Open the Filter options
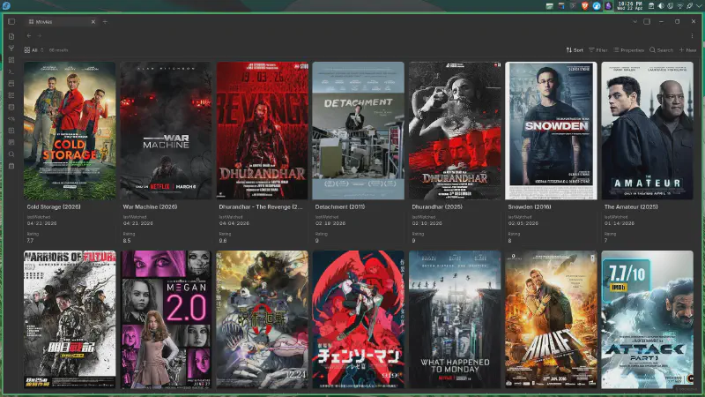705x397 pixels. (598, 50)
